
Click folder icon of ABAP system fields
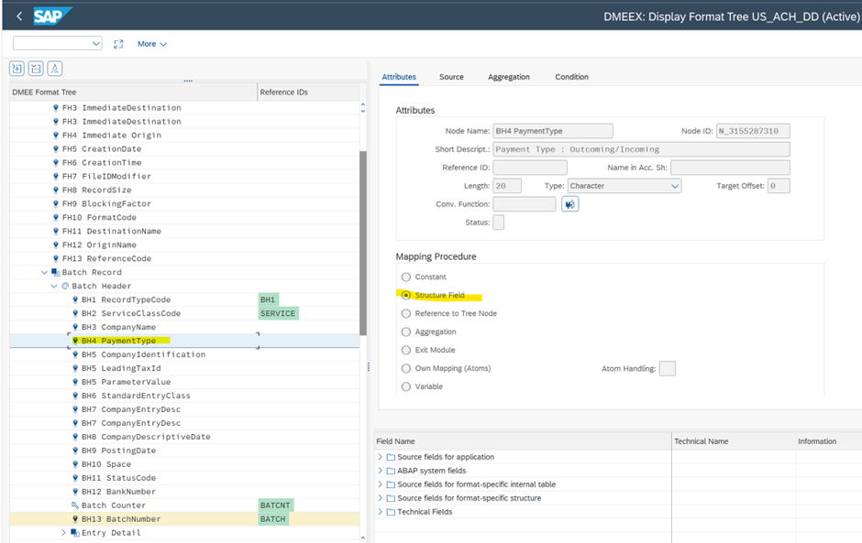coord(391,471)
